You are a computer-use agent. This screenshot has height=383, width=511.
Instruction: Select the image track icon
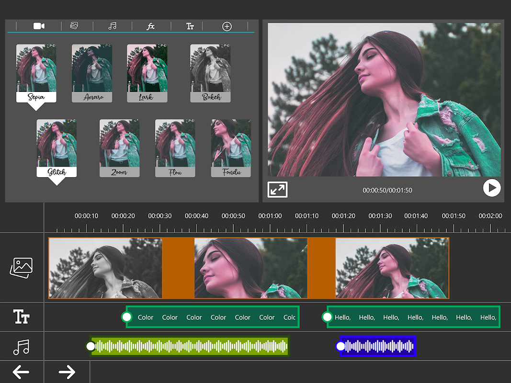click(x=22, y=268)
